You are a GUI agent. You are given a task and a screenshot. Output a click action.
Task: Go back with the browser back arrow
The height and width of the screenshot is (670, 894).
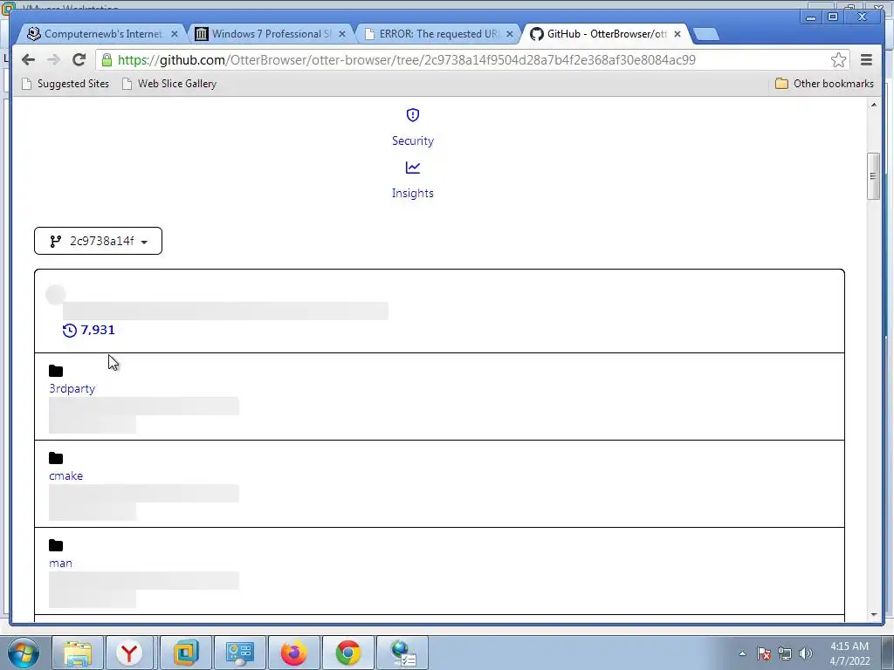(28, 60)
